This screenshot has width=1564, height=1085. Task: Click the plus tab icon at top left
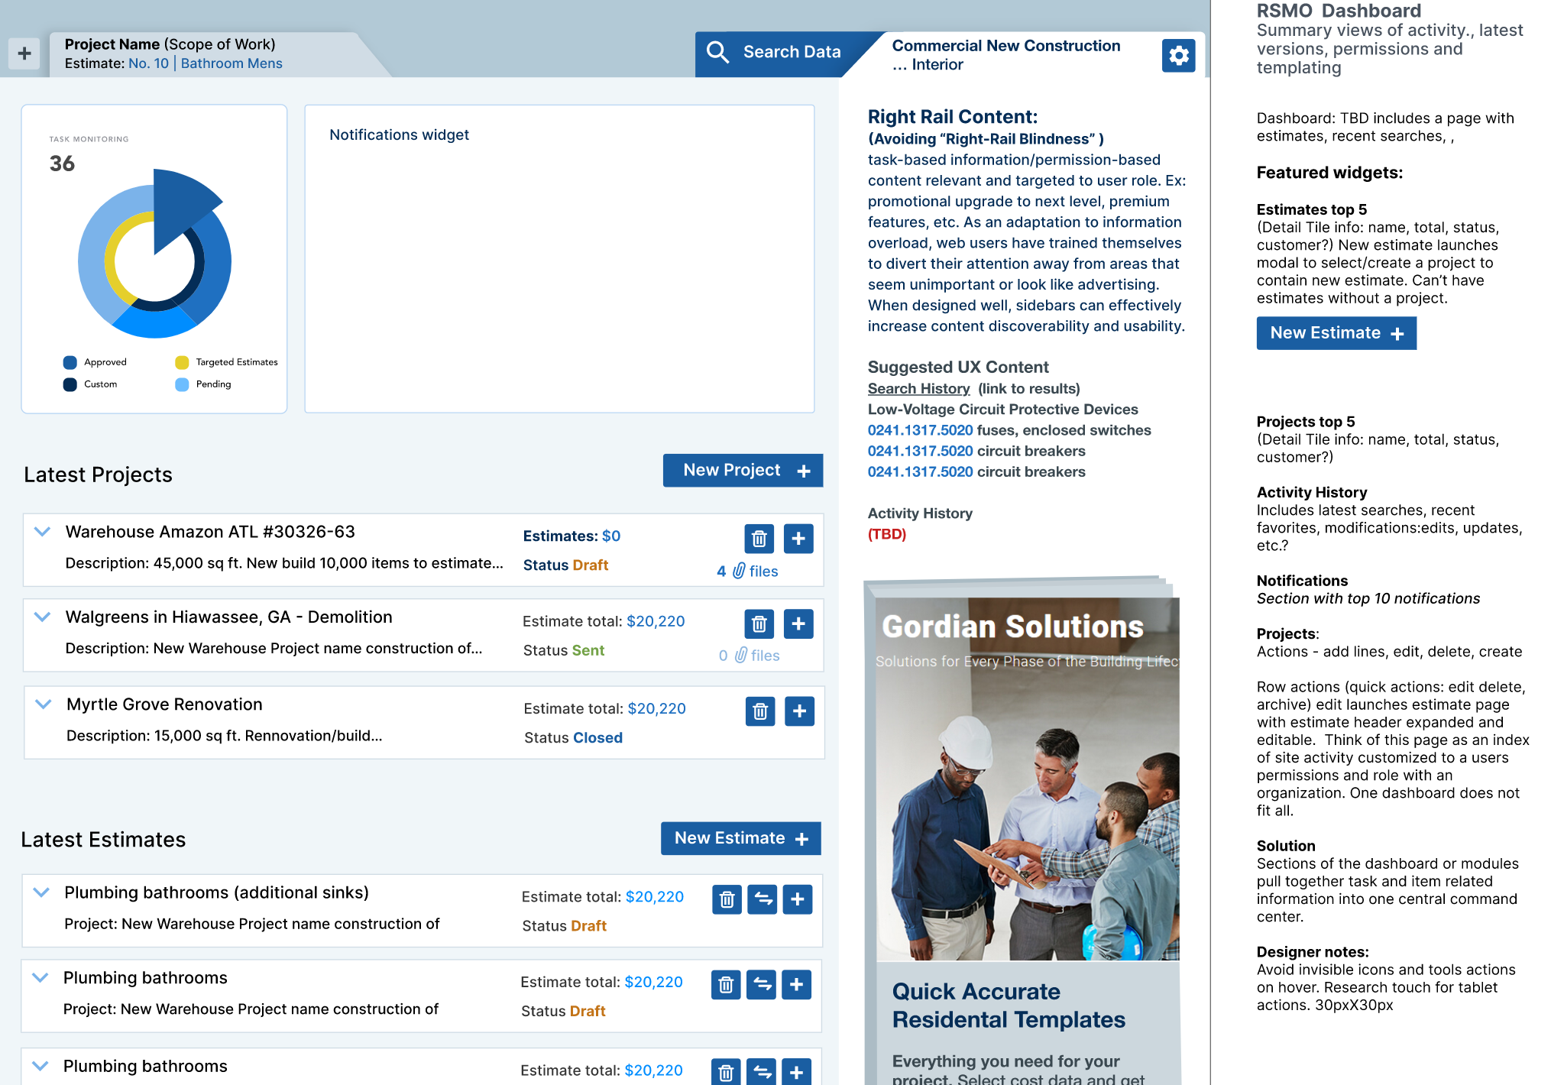24,53
